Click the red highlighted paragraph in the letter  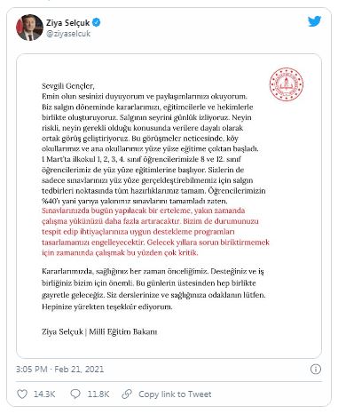[x=155, y=232]
